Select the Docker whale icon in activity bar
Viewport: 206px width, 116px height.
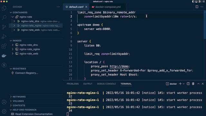(4, 56)
